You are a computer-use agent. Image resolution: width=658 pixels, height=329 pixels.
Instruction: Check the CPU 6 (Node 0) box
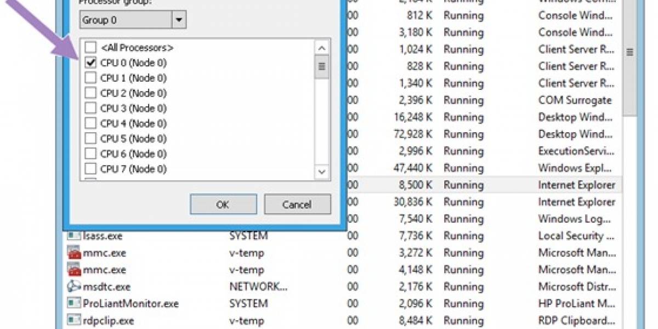click(x=90, y=154)
